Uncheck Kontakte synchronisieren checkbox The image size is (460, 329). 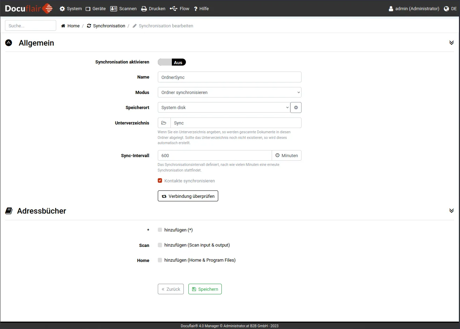point(160,181)
